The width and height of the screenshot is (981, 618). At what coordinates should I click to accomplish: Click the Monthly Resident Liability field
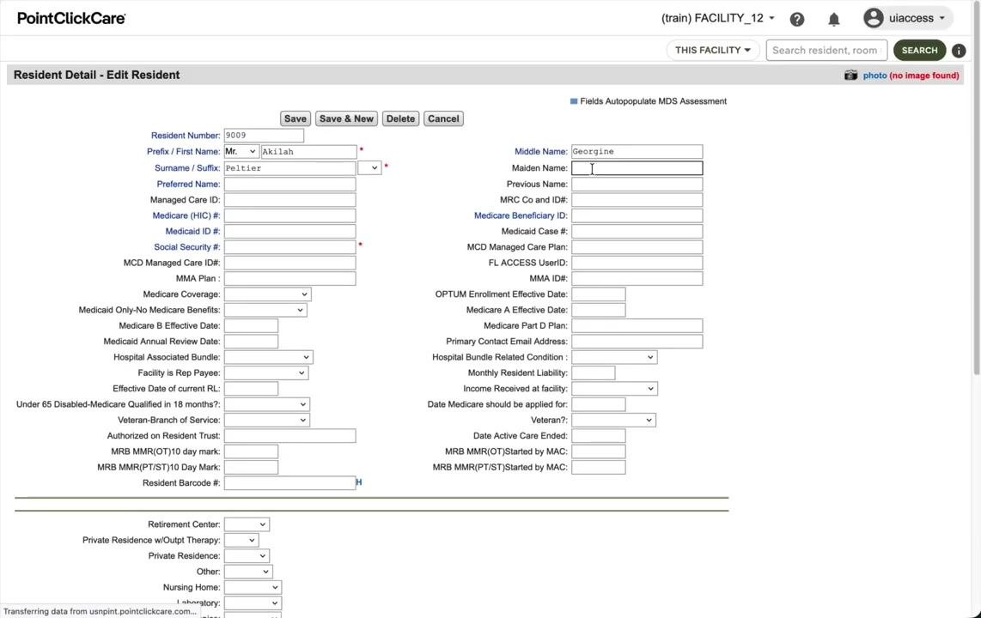coord(593,373)
